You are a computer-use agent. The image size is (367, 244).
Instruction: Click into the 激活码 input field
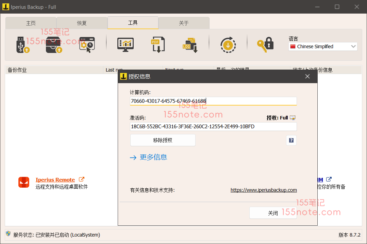(213, 127)
